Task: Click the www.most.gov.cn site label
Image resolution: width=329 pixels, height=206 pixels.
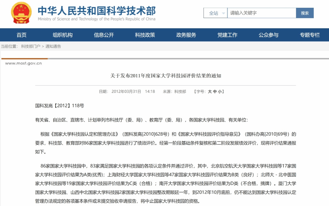Action: click(23, 63)
